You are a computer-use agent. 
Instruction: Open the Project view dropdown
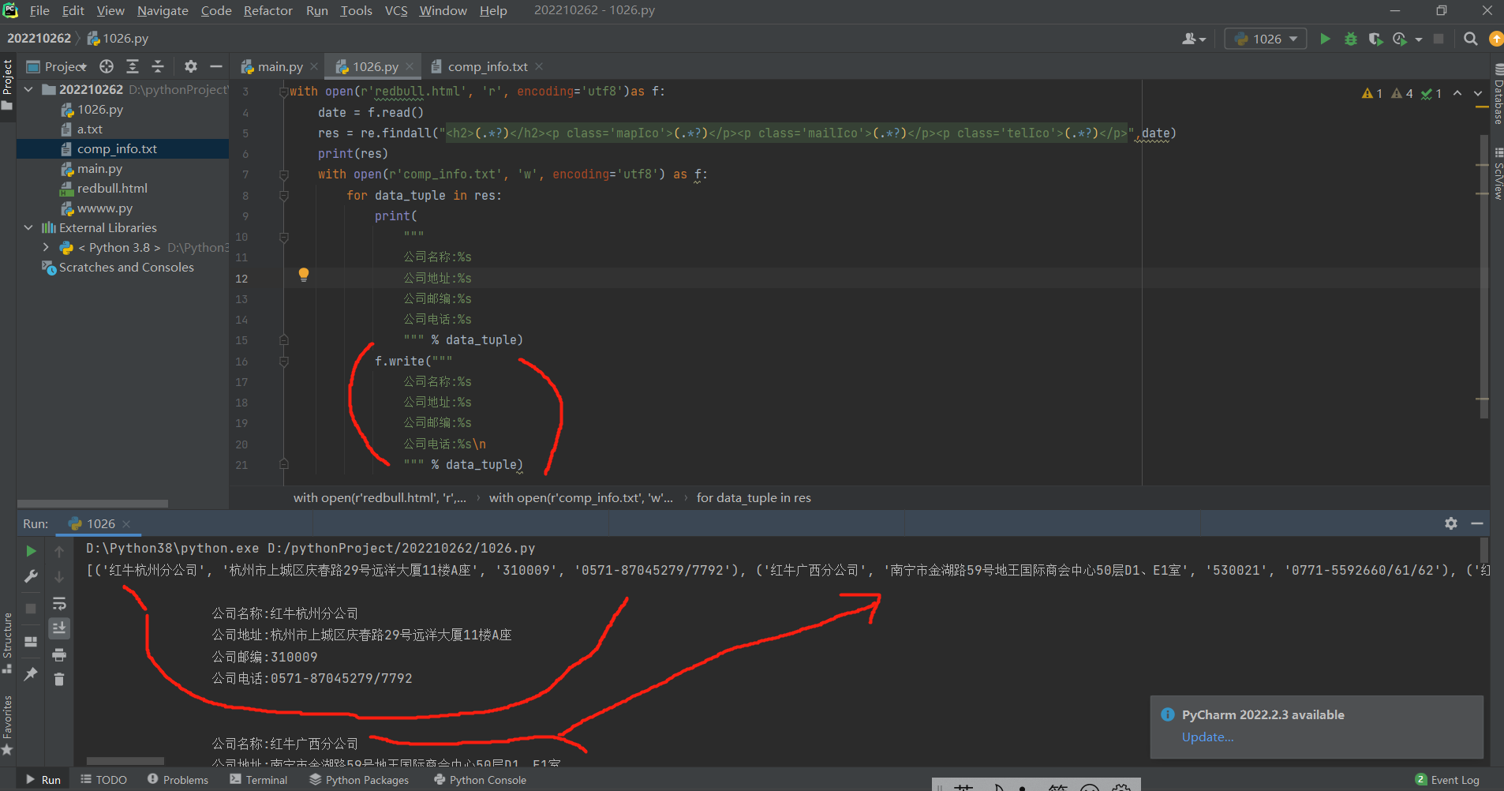57,66
